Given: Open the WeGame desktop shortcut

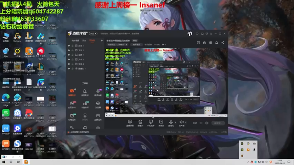Looking at the screenshot, I should pyautogui.click(x=17, y=37).
